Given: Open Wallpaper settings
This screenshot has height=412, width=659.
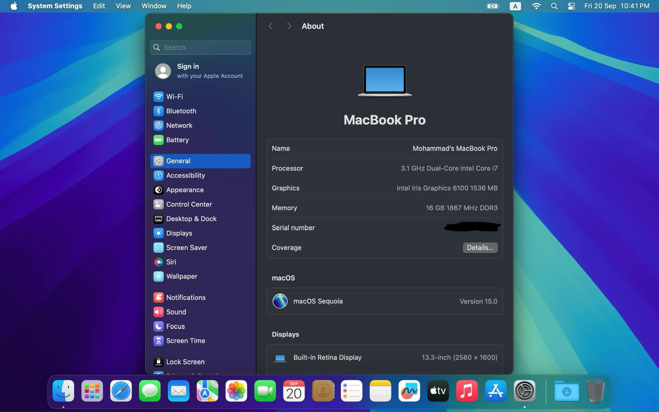Looking at the screenshot, I should click(200, 276).
